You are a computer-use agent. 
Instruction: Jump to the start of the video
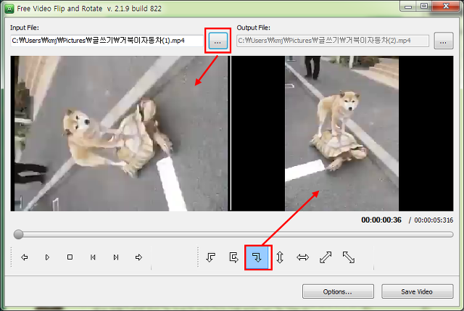click(x=93, y=257)
